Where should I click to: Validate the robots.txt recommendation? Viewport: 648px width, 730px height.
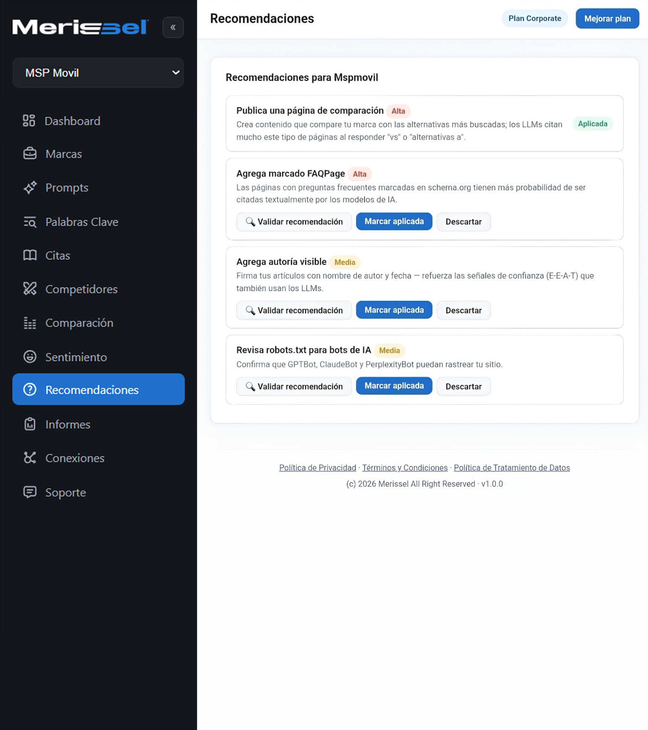click(x=294, y=386)
